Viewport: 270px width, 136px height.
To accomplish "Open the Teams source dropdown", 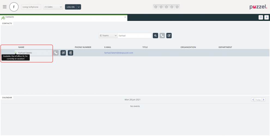I will [108, 36].
